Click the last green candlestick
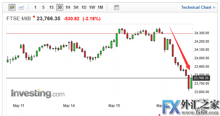 point(191,83)
